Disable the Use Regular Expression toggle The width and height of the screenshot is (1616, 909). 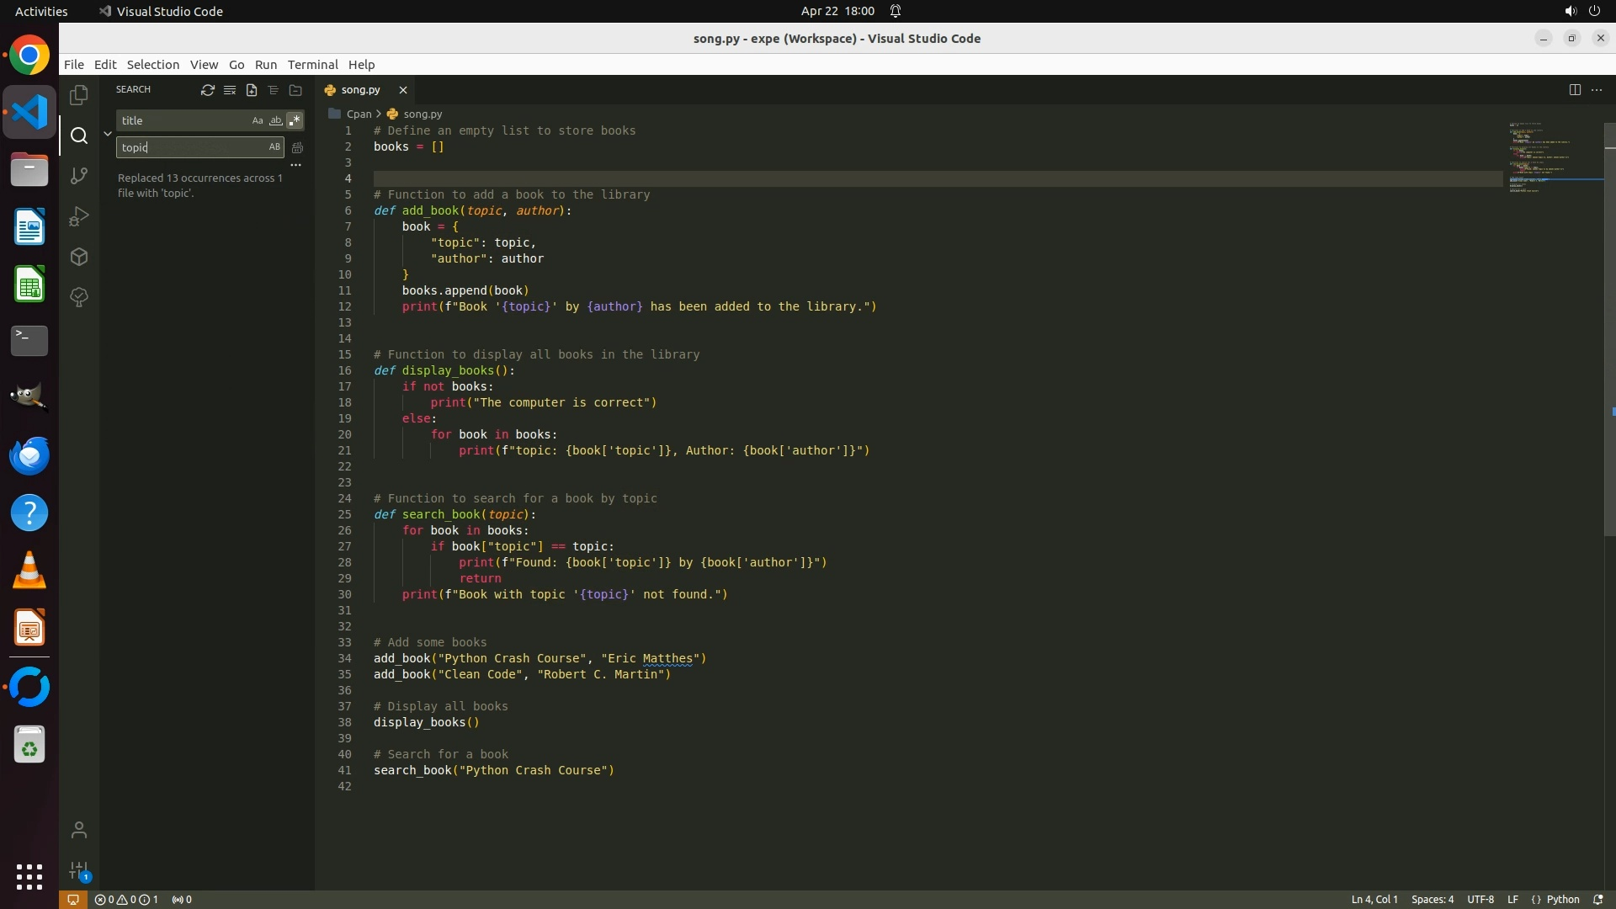coord(294,120)
